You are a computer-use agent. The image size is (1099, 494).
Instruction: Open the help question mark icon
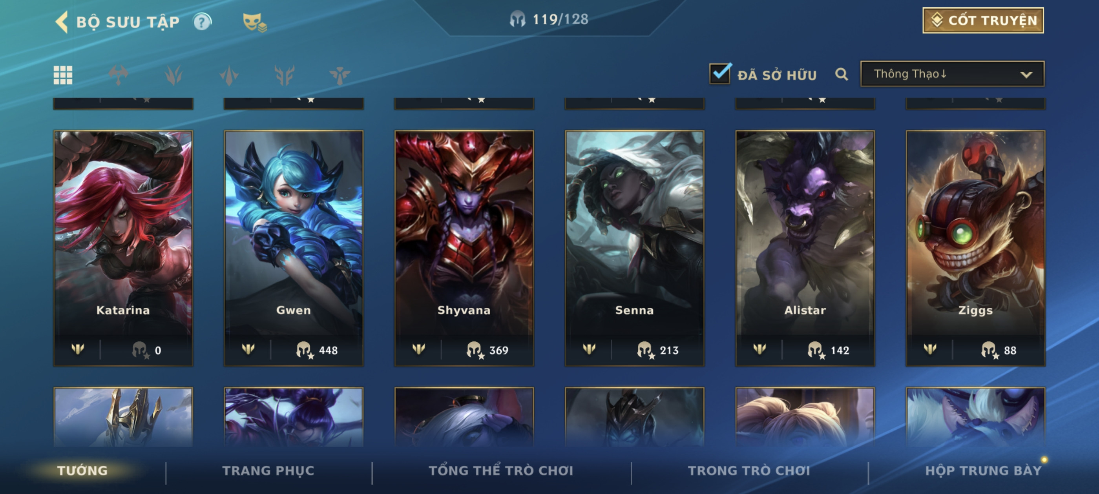[x=202, y=21]
